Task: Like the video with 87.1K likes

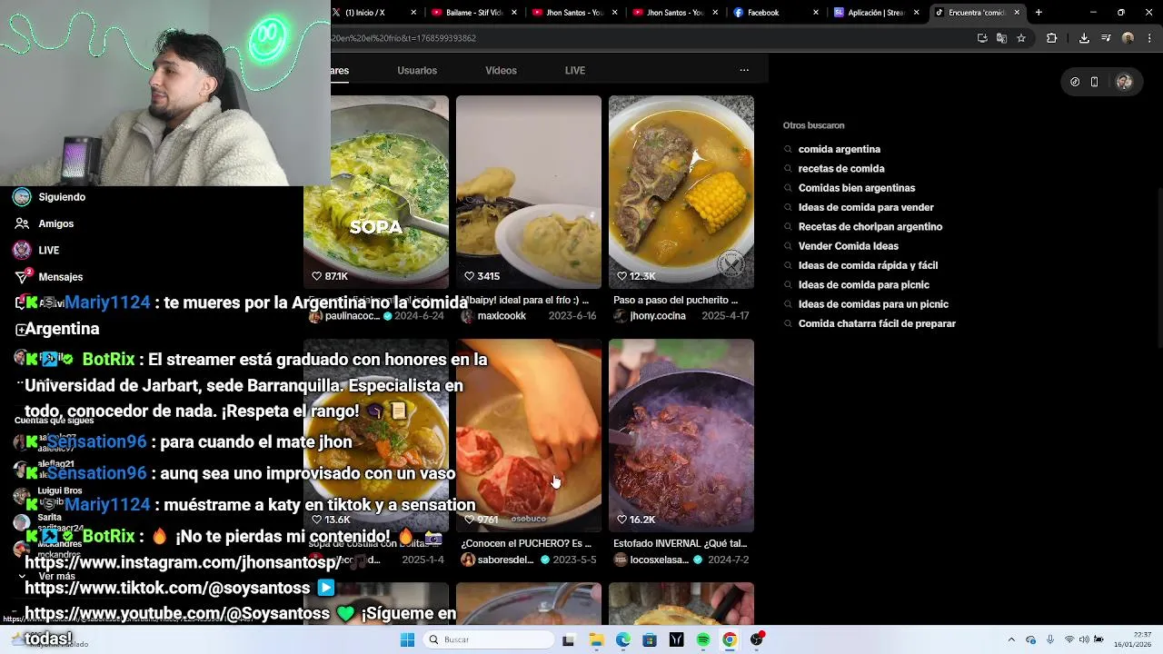Action: (317, 276)
